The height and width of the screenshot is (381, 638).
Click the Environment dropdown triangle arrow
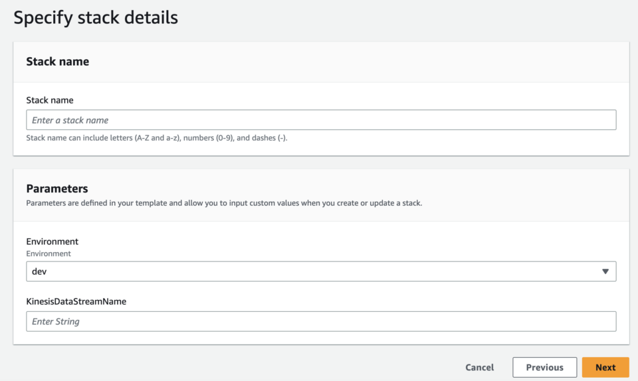click(605, 271)
